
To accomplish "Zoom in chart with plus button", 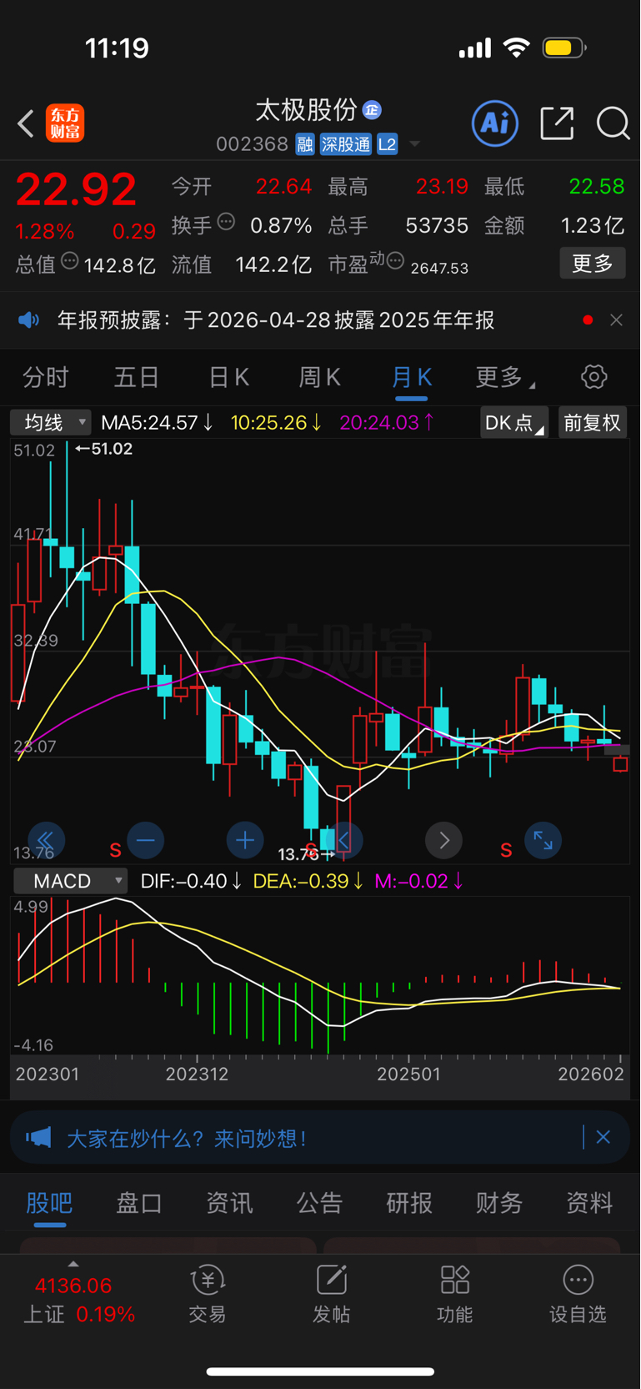I will click(245, 840).
